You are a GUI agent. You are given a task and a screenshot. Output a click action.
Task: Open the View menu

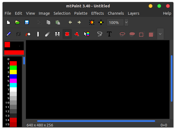click(30, 13)
